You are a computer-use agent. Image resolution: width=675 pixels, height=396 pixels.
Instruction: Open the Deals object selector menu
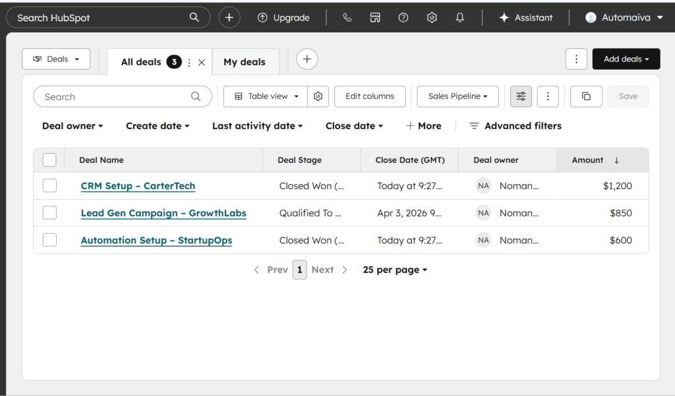pos(56,59)
